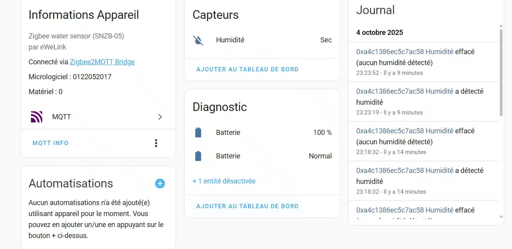Image resolution: width=512 pixels, height=249 pixels.
Task: Expand the MQTT integration chevron
Action: tap(160, 117)
